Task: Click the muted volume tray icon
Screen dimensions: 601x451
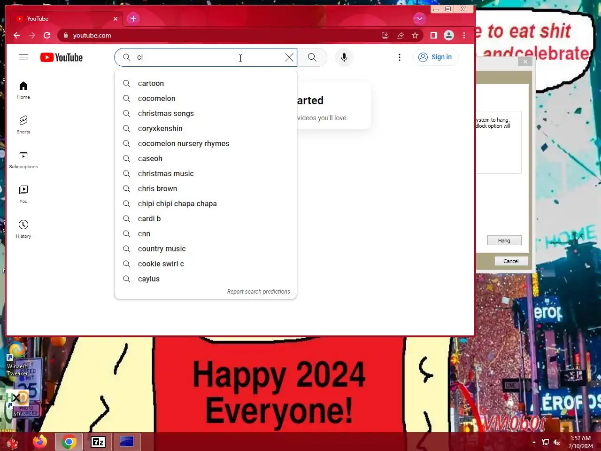Action: 557,442
